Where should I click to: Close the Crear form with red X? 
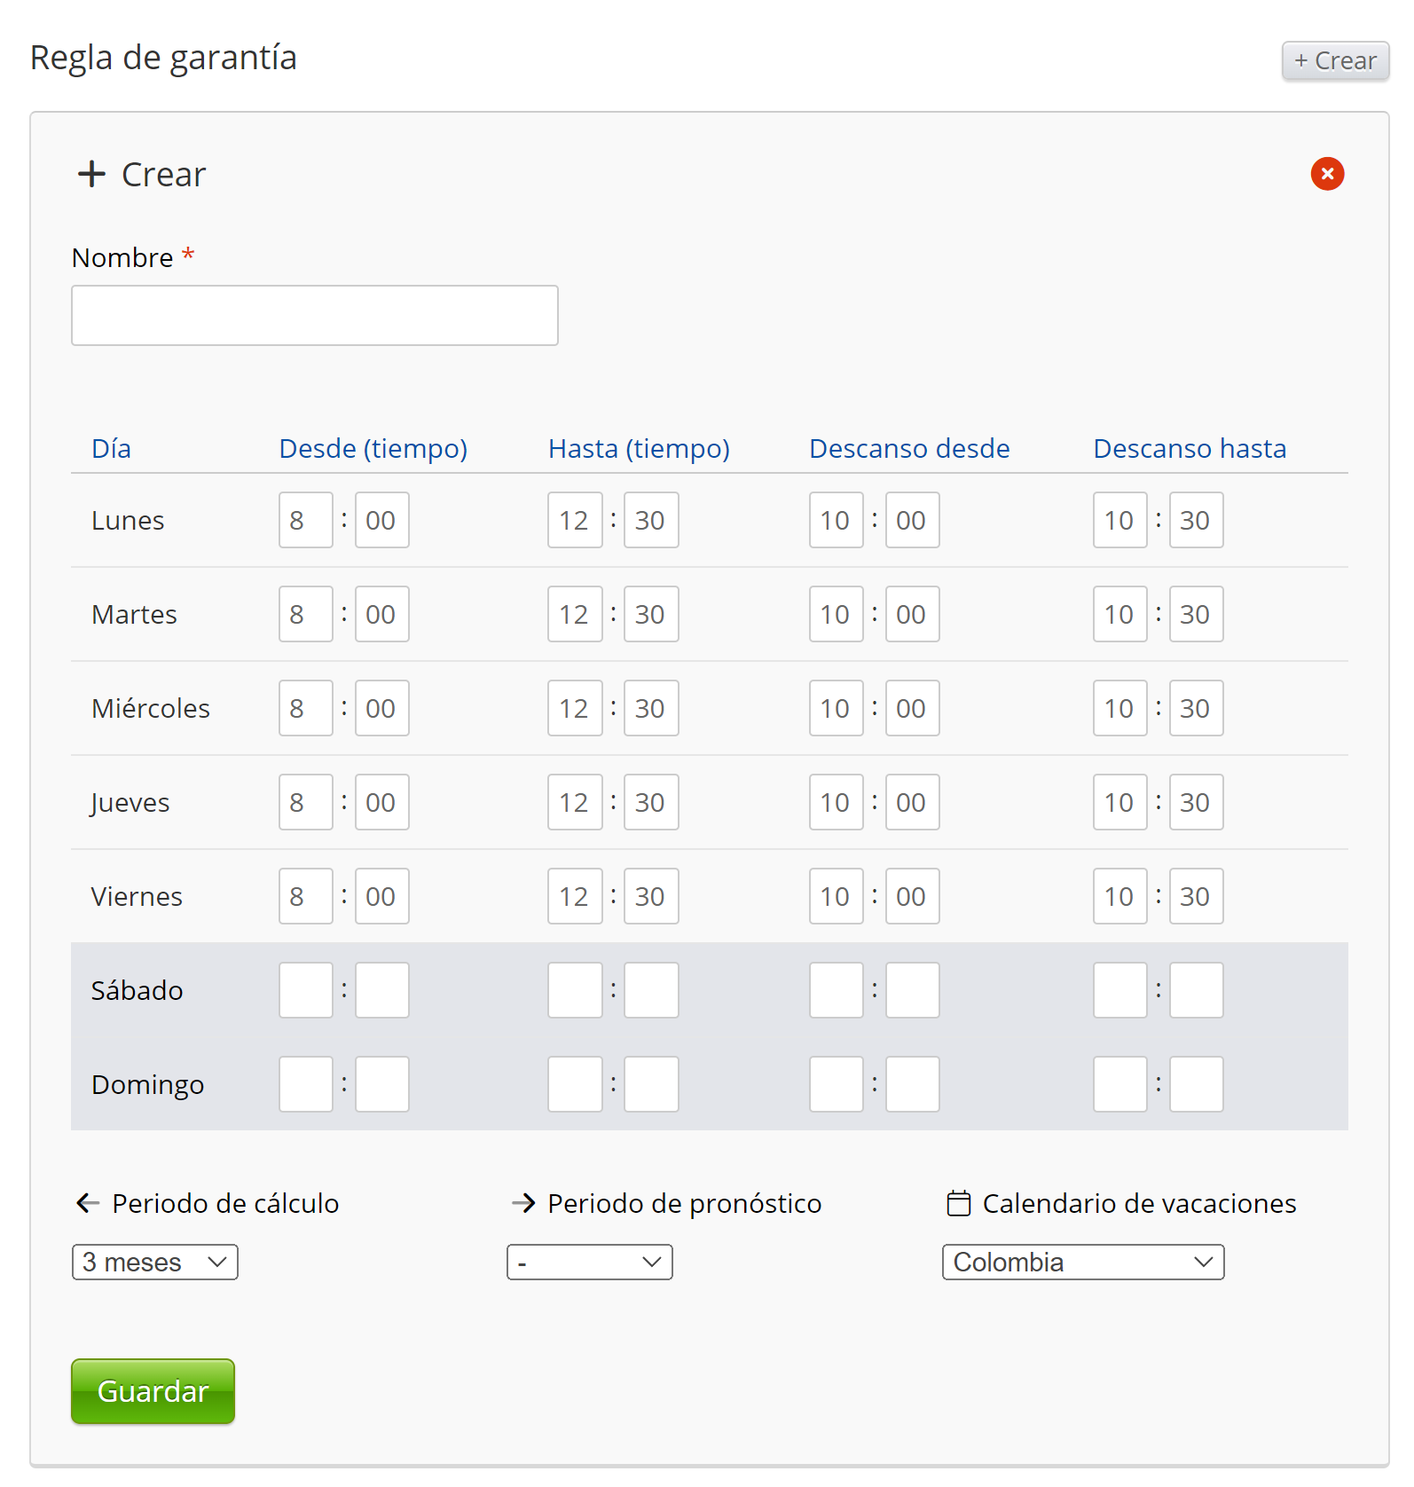1327,174
